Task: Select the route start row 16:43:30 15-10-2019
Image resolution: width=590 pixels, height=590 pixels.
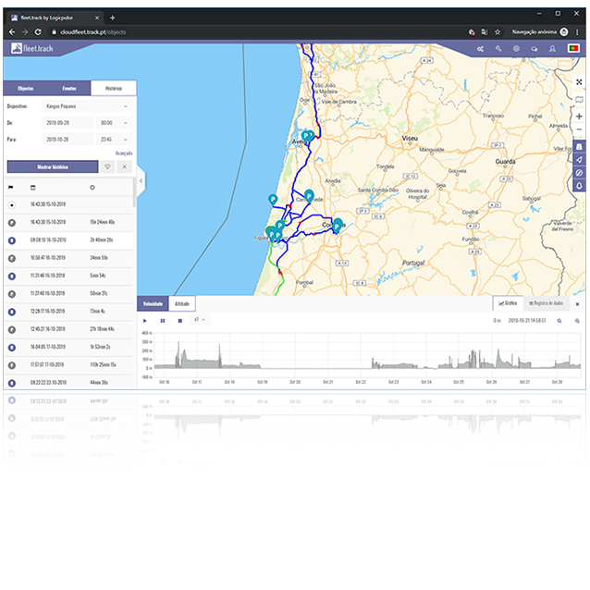Action: coord(68,204)
